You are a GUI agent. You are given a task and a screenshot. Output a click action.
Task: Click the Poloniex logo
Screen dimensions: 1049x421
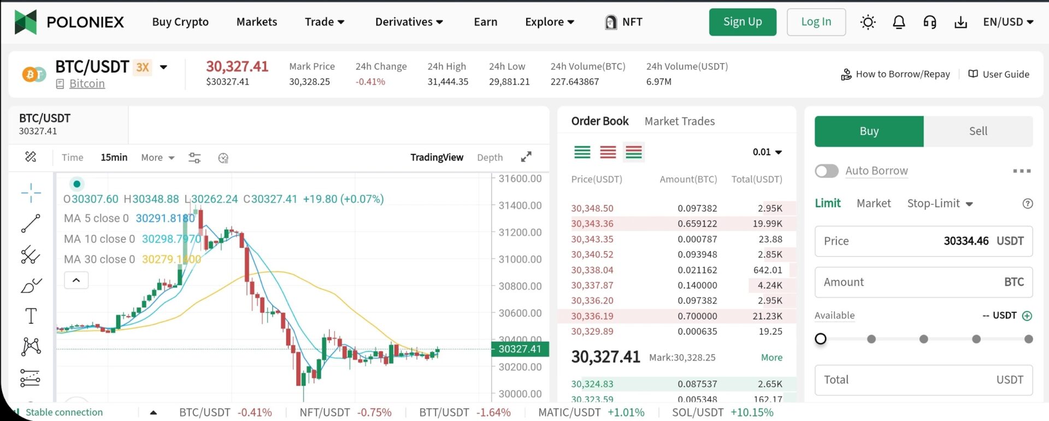pos(69,22)
